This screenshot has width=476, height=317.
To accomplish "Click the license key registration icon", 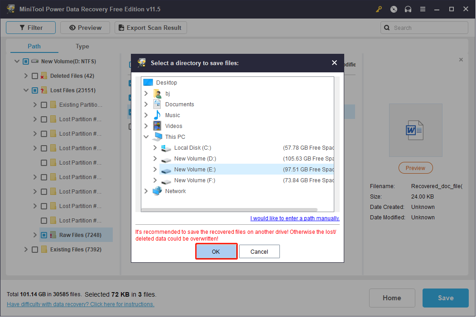I will click(x=379, y=9).
